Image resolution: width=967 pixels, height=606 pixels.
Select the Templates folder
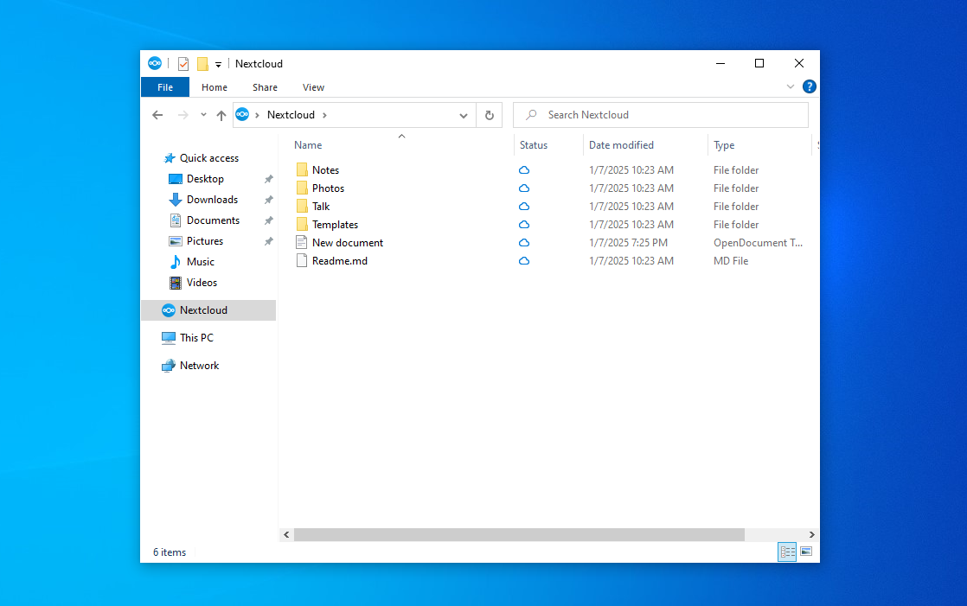pyautogui.click(x=335, y=225)
